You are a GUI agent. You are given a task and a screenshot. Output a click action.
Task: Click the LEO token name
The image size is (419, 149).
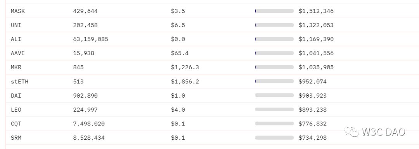coord(16,110)
